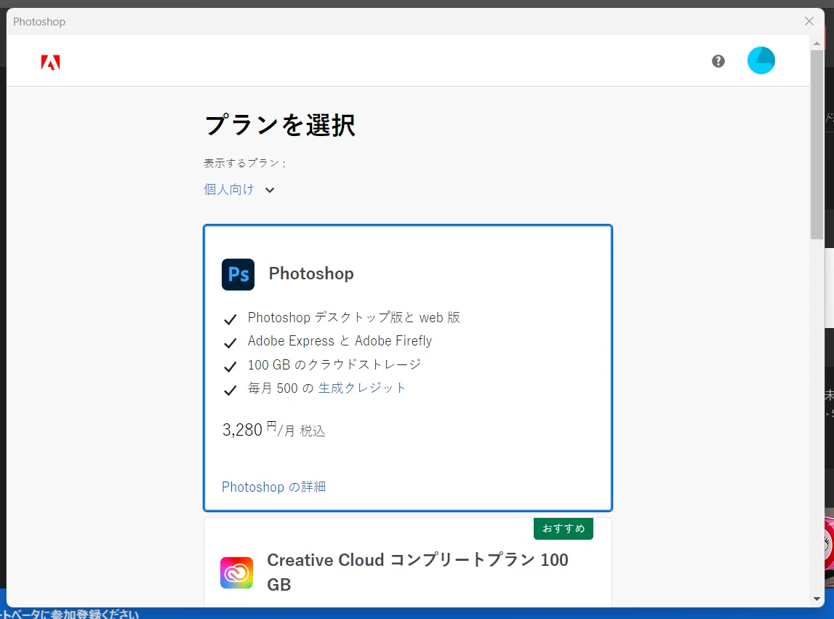The image size is (834, 619).
Task: Select Creative Cloud コンプリートプラン 100 GB heading
Action: click(417, 572)
